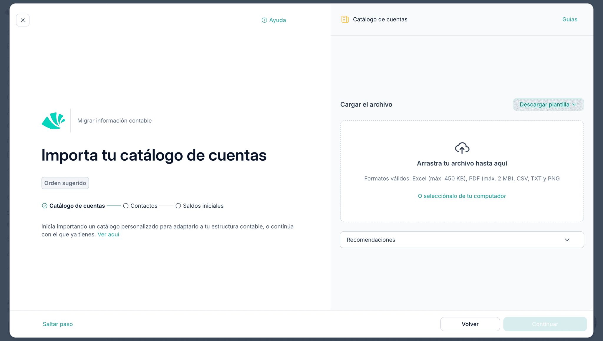Click the Catálogo de cuentas book icon
The image size is (603, 341).
pyautogui.click(x=345, y=19)
